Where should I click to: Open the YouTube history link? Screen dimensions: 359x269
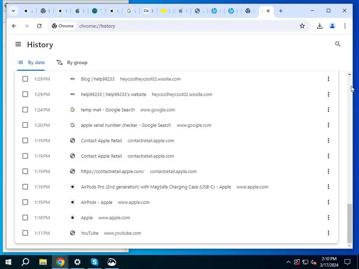89,233
